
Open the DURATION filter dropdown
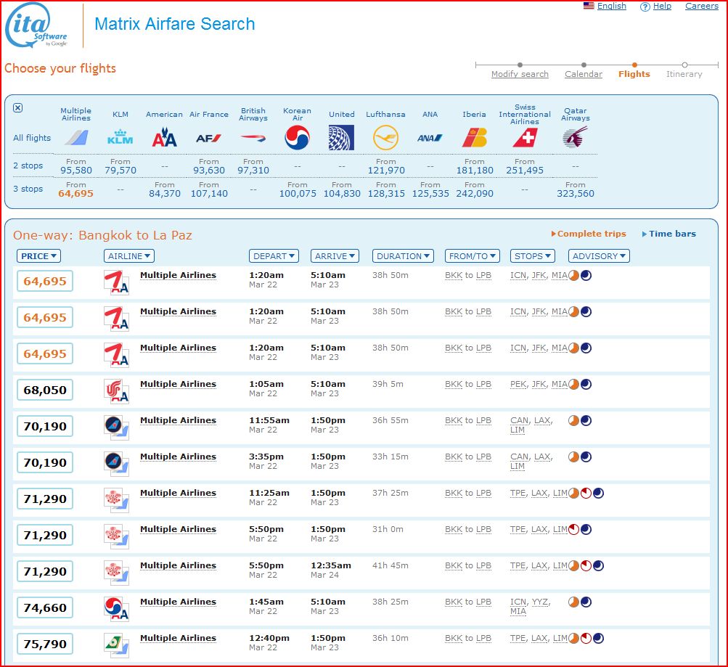coord(403,255)
